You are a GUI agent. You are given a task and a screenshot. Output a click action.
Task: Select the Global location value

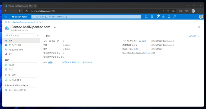[67, 49]
